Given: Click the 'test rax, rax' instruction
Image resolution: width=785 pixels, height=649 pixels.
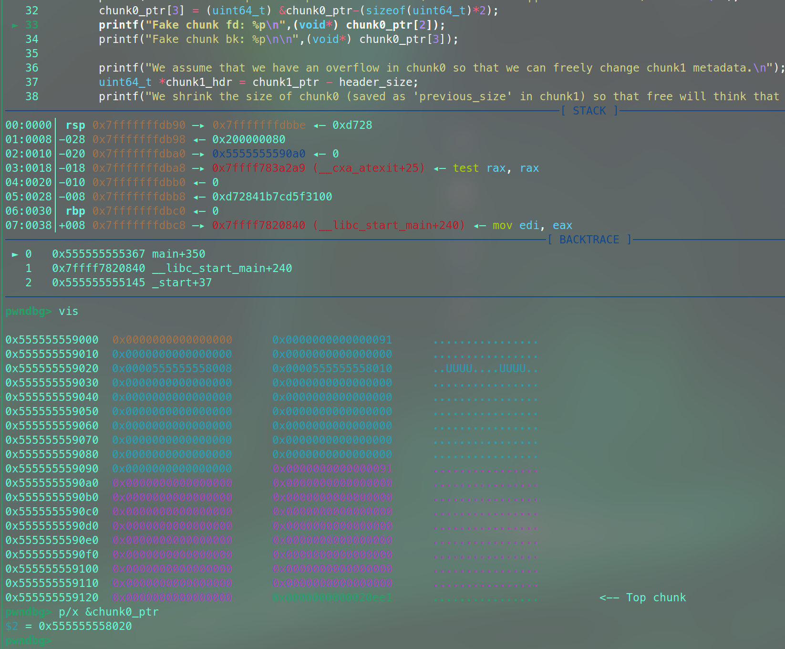Looking at the screenshot, I should [x=496, y=168].
